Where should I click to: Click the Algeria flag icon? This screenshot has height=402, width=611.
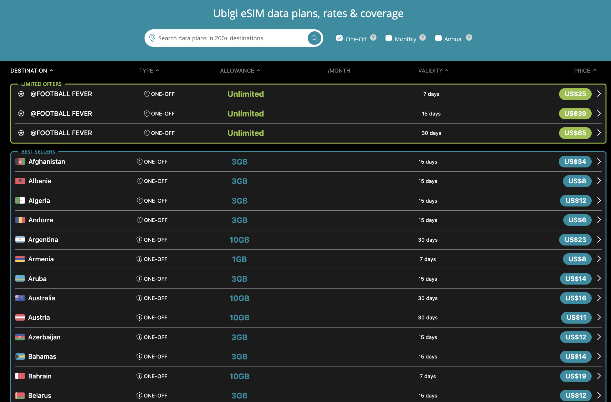(x=20, y=201)
